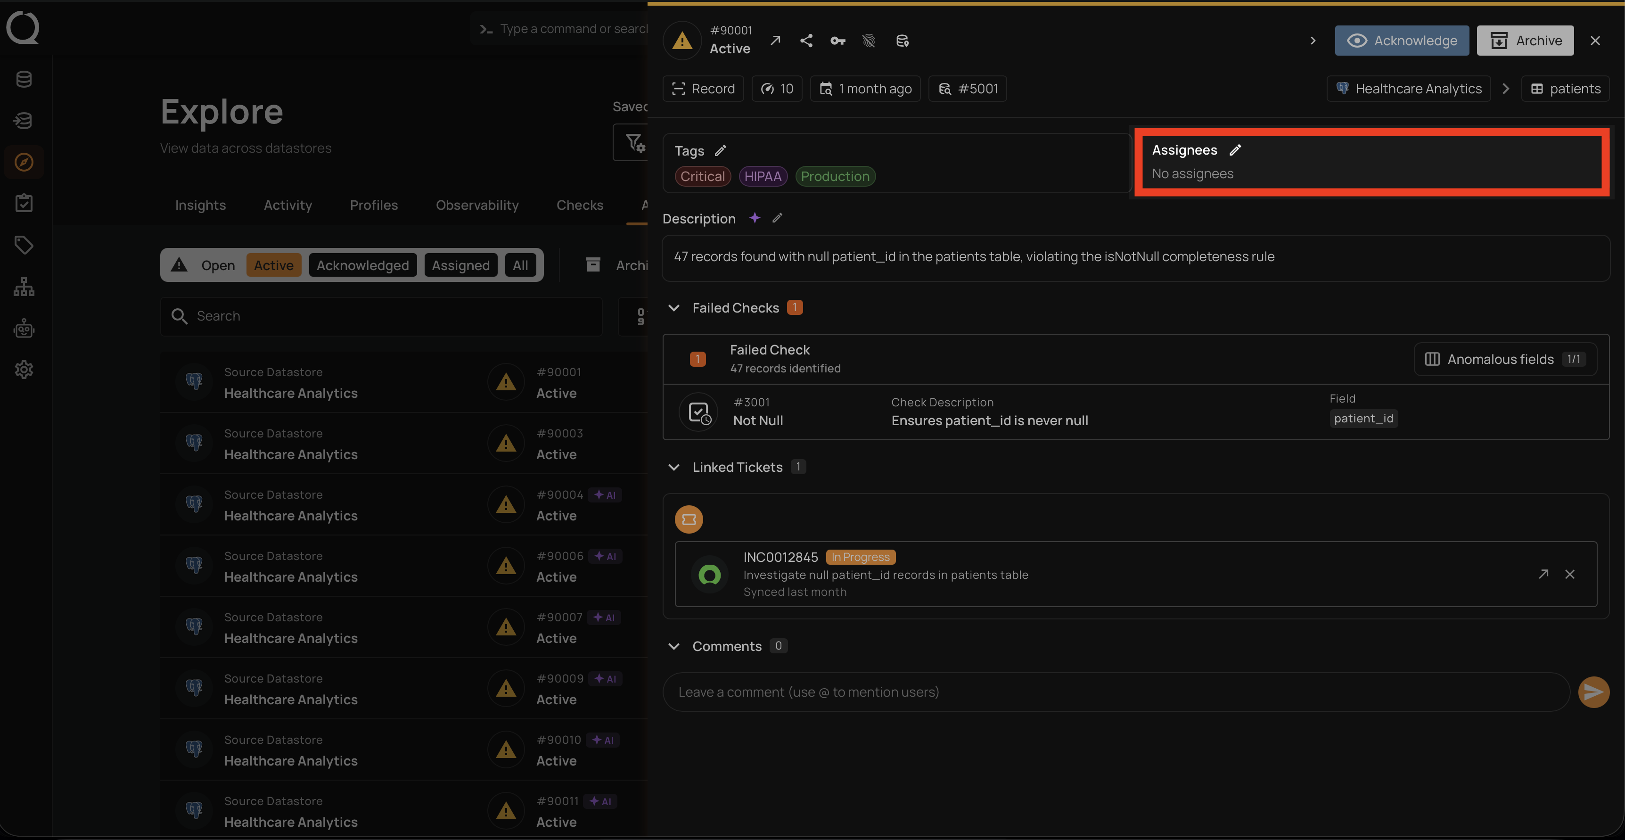Image resolution: width=1625 pixels, height=840 pixels.
Task: Open anomaly #90004 row in list
Action: (x=404, y=504)
